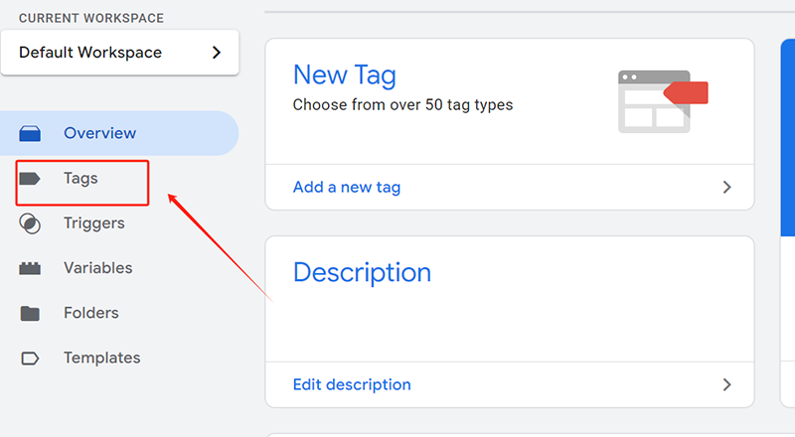
Task: Click the Triggers circle icon
Action: 30,223
